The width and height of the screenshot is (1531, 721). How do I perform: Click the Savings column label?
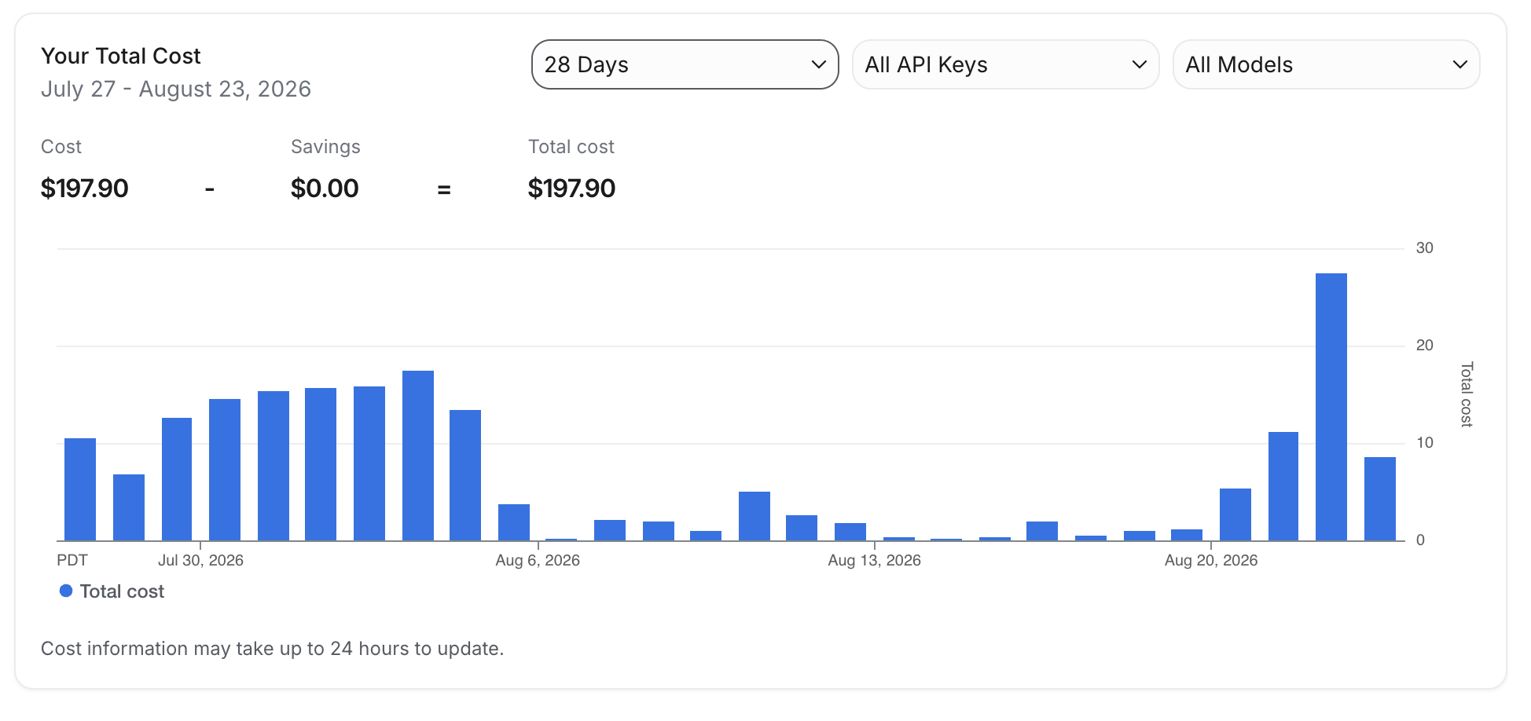[x=325, y=147]
